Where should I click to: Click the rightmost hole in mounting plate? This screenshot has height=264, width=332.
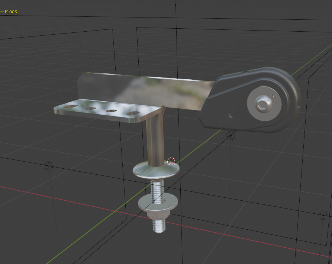pos(132,113)
